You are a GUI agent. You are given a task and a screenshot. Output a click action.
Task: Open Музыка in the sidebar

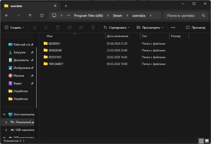click(16, 76)
